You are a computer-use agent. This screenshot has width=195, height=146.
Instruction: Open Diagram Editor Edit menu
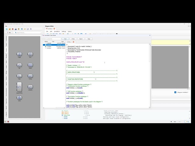[51, 32]
